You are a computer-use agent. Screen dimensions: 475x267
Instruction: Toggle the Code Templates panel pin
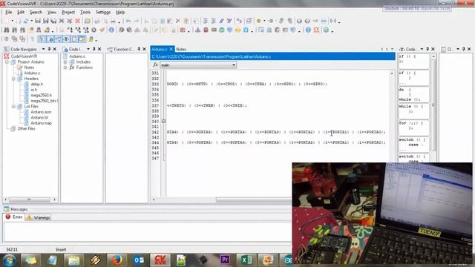pos(427,49)
